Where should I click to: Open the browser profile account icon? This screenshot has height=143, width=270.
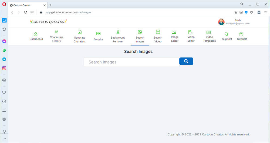coord(259,12)
